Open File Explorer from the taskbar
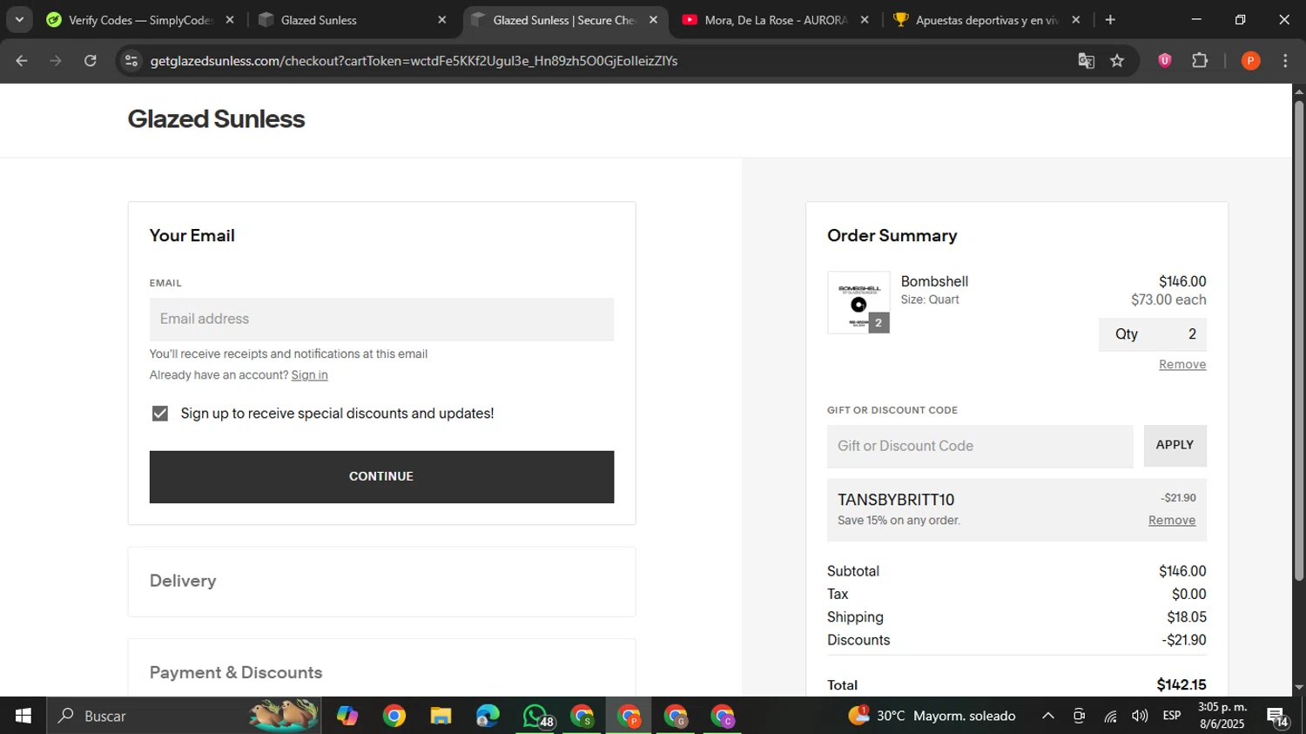The width and height of the screenshot is (1306, 734). click(441, 716)
